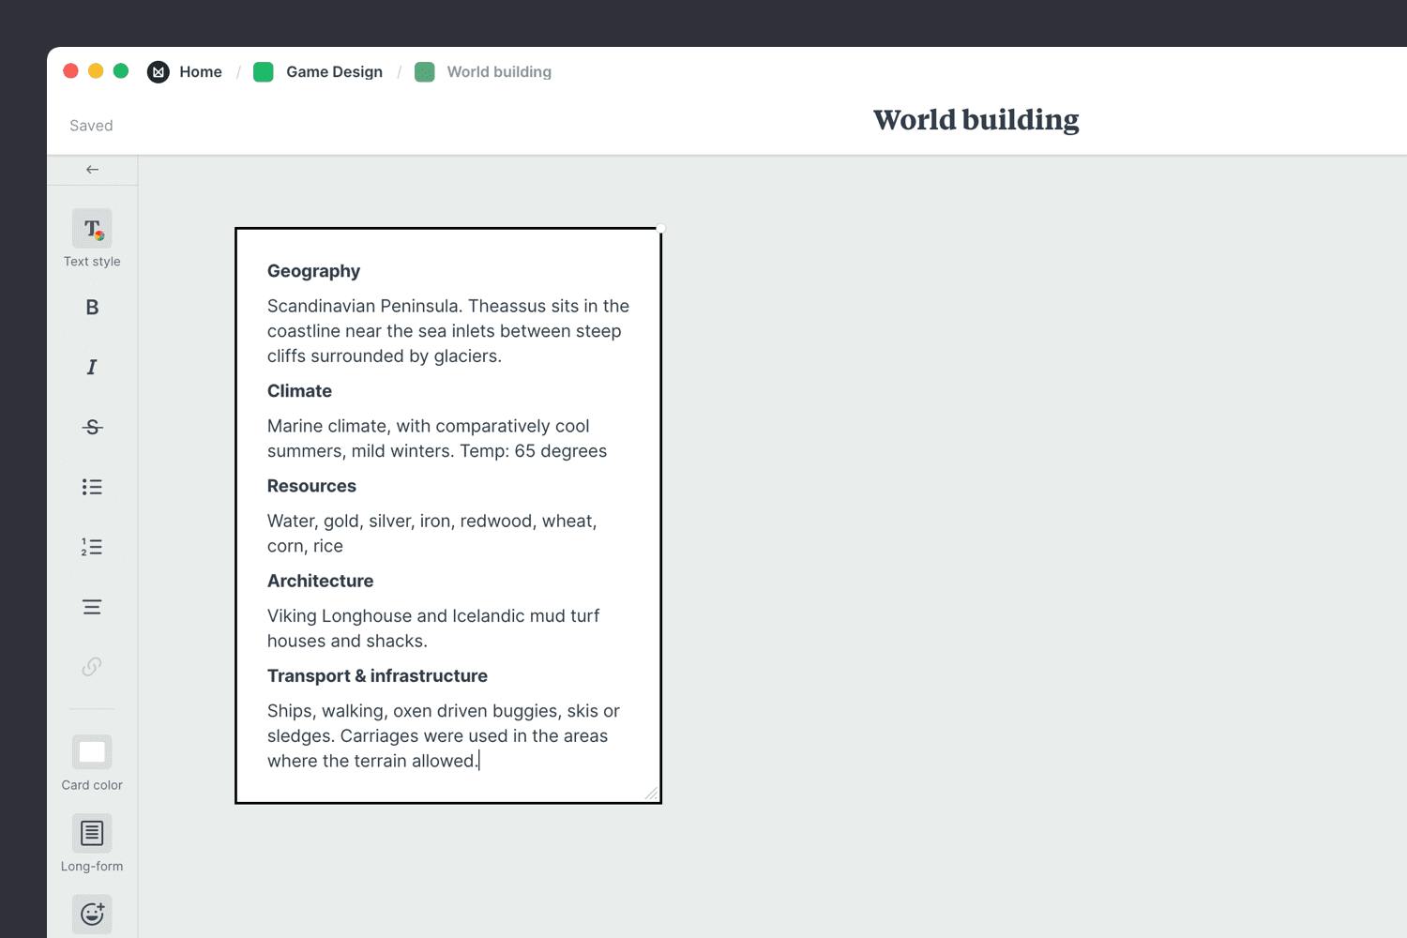Select the numbered list icon
1407x938 pixels.
point(91,546)
